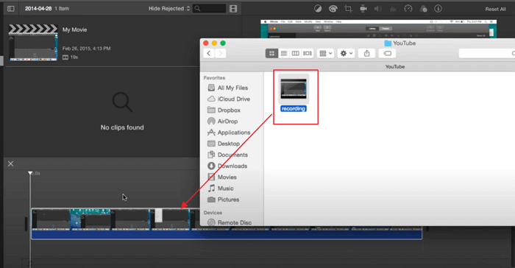The image size is (515, 268).
Task: Select the crop tool icon
Action: (x=348, y=9)
